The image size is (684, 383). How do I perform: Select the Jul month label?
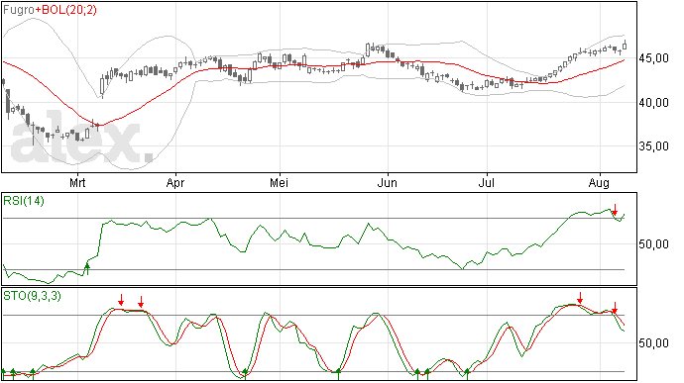pos(487,182)
